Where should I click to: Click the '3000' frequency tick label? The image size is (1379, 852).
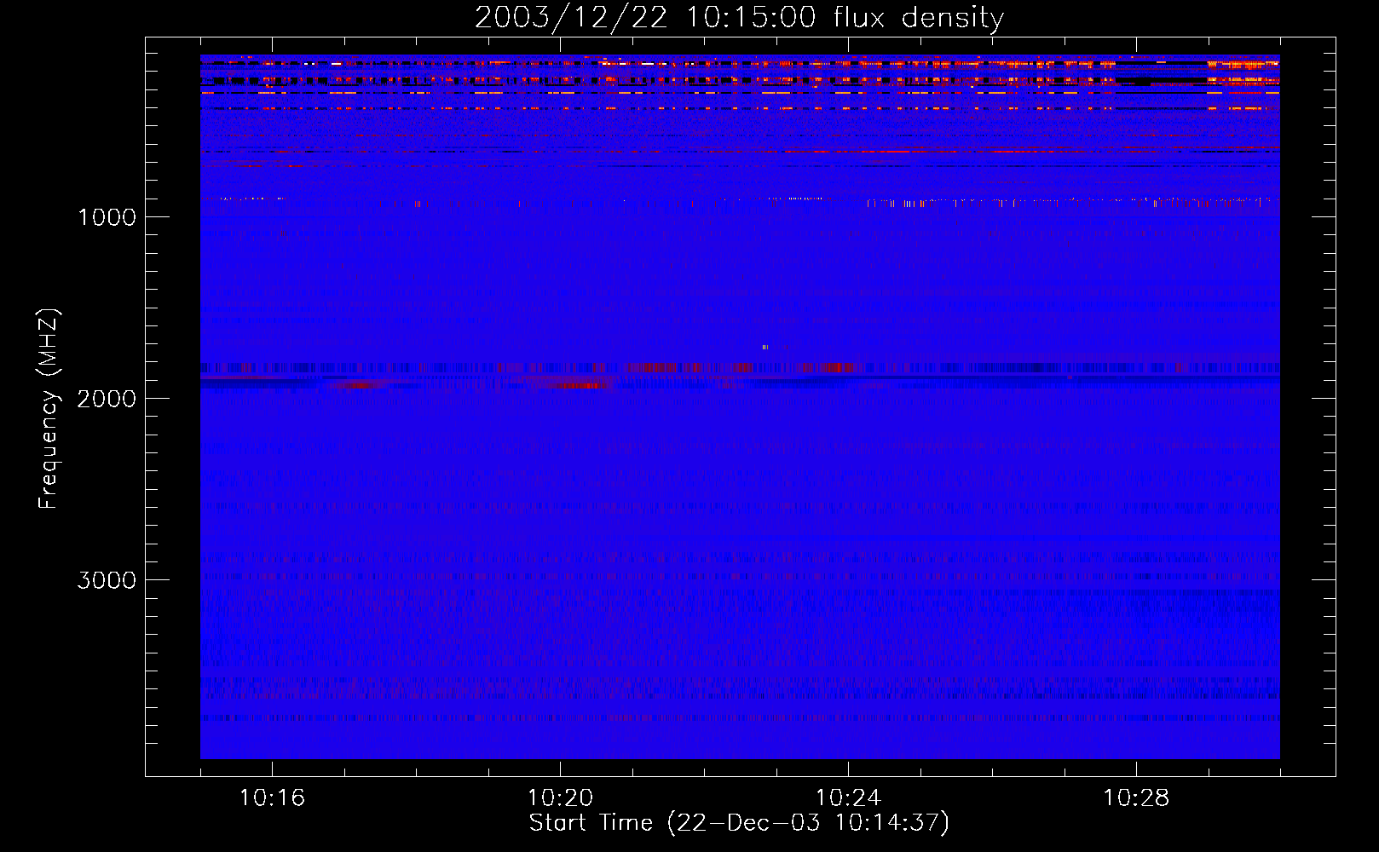click(107, 580)
